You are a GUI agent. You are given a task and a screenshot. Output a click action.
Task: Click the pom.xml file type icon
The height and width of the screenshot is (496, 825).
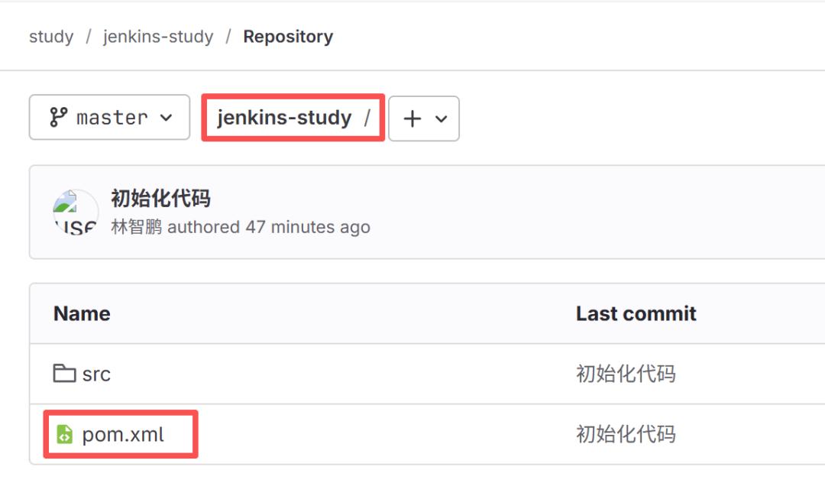(x=64, y=434)
